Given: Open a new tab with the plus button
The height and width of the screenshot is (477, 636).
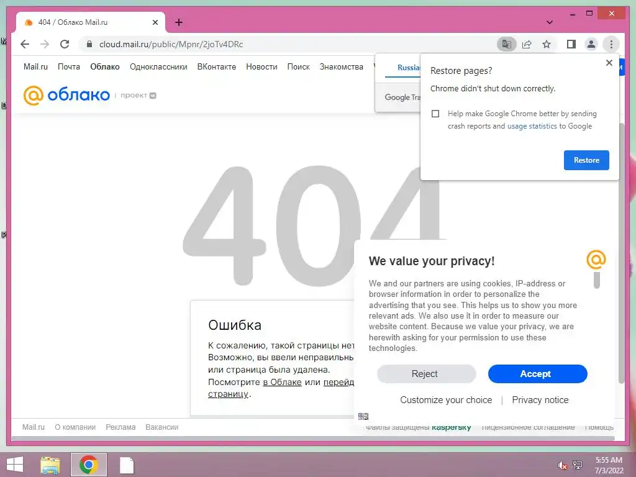Looking at the screenshot, I should (x=179, y=22).
